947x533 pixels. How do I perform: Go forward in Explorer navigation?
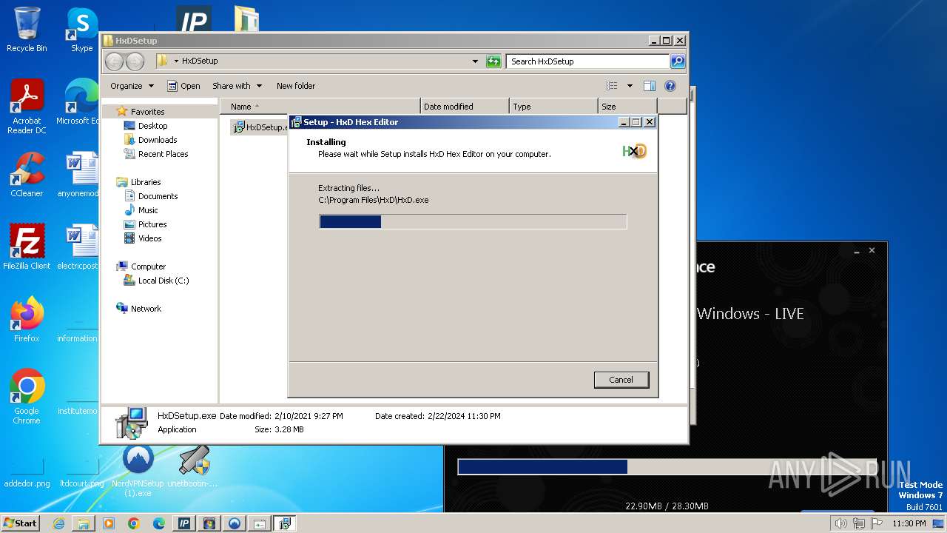click(x=135, y=61)
